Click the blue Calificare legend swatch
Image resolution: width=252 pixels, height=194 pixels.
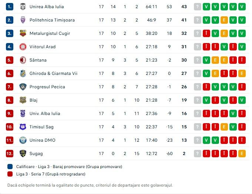10,167
